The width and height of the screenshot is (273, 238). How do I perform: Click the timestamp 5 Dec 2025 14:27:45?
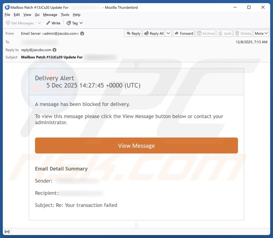[x=75, y=85]
